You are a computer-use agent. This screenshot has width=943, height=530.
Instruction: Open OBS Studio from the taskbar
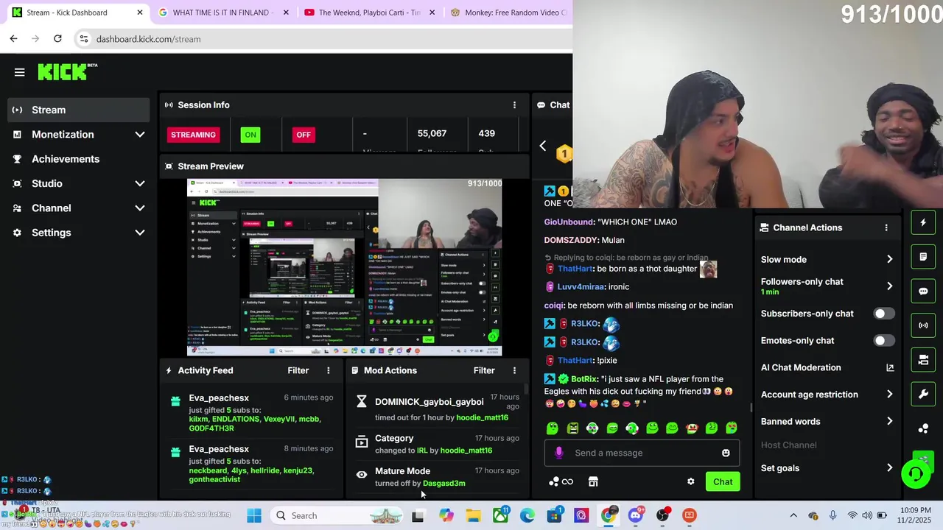pyautogui.click(x=662, y=515)
